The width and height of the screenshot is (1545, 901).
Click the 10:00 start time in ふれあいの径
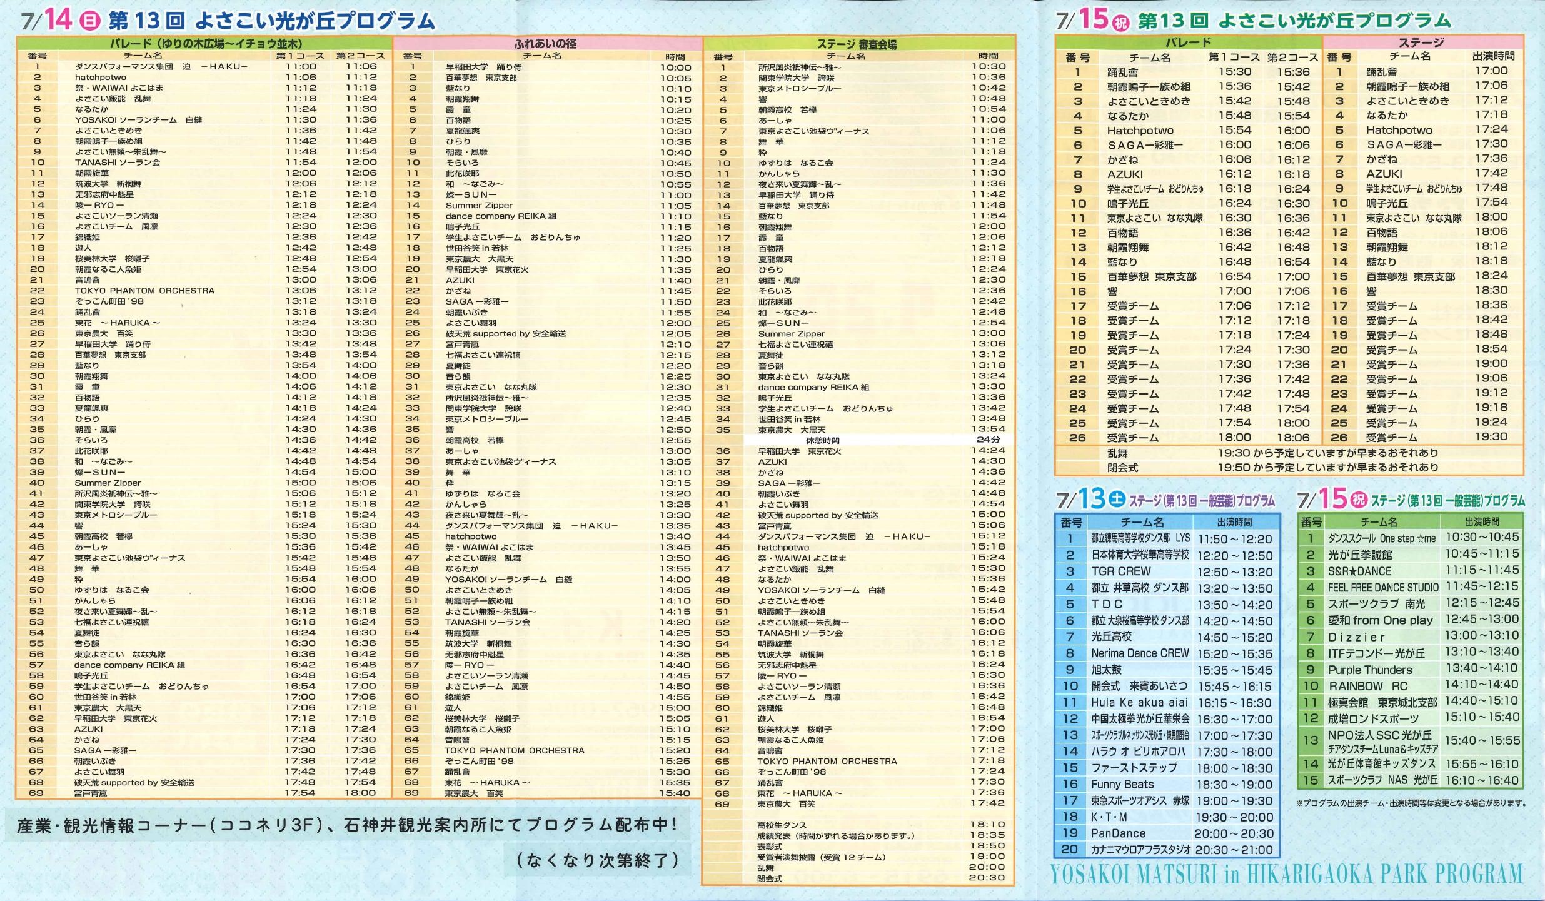pyautogui.click(x=676, y=67)
